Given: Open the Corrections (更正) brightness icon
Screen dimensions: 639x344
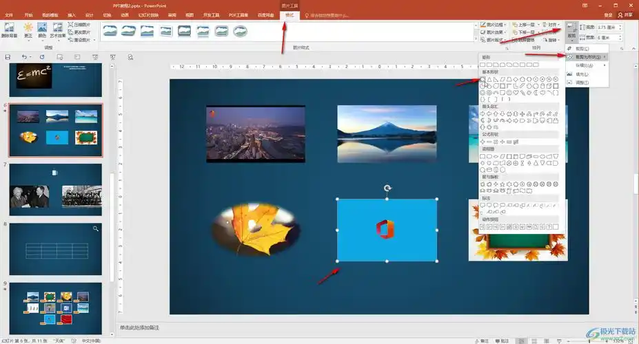Looking at the screenshot, I should click(28, 30).
